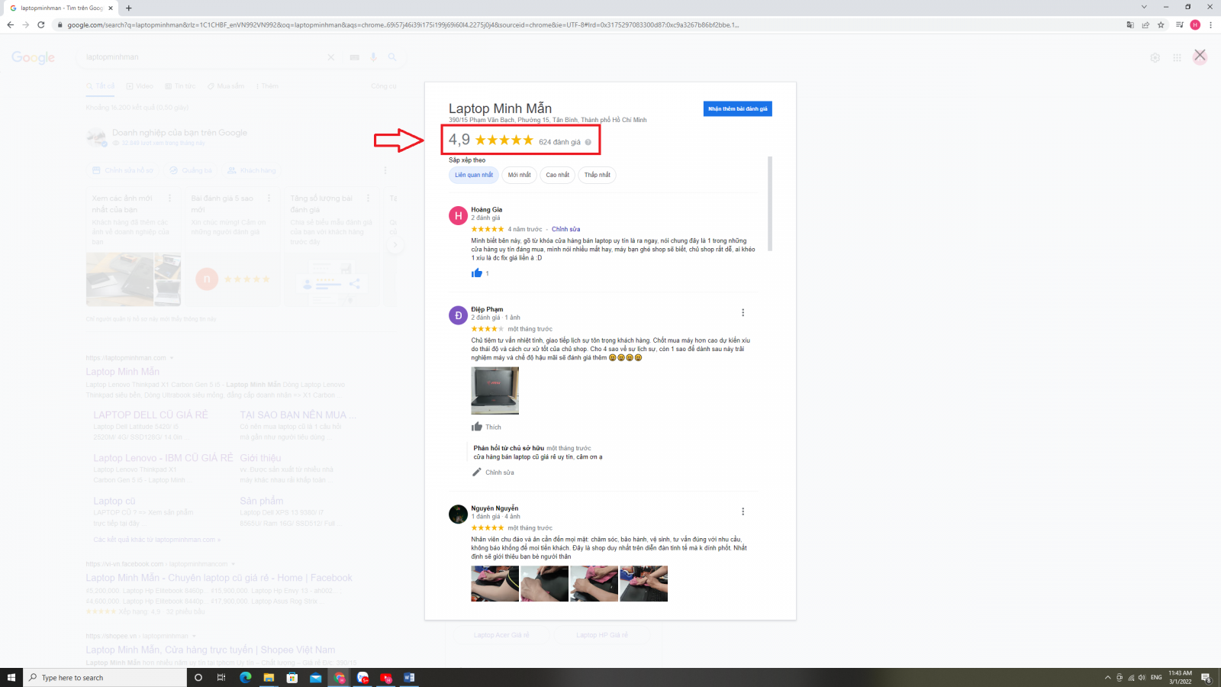Close the laptopminhman browser tab
1221x687 pixels.
110,8
